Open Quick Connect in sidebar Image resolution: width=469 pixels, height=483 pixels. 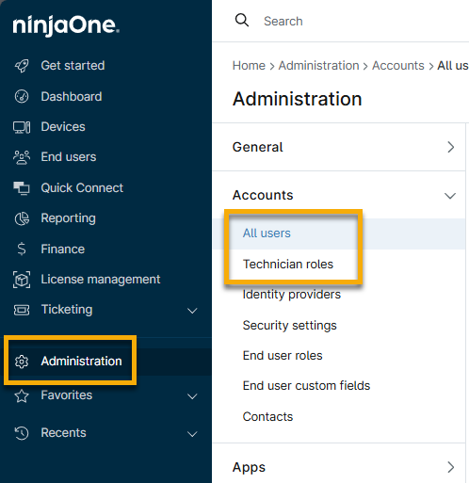point(82,188)
